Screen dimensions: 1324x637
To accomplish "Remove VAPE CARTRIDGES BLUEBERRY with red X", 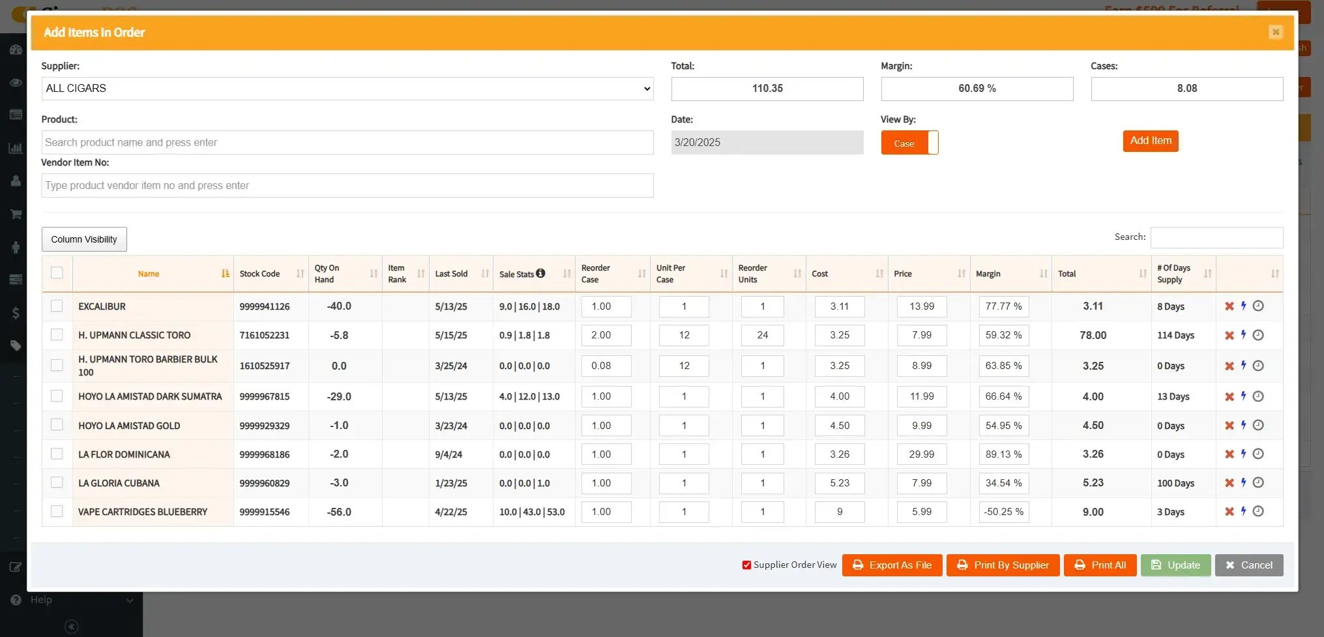I will pos(1229,512).
